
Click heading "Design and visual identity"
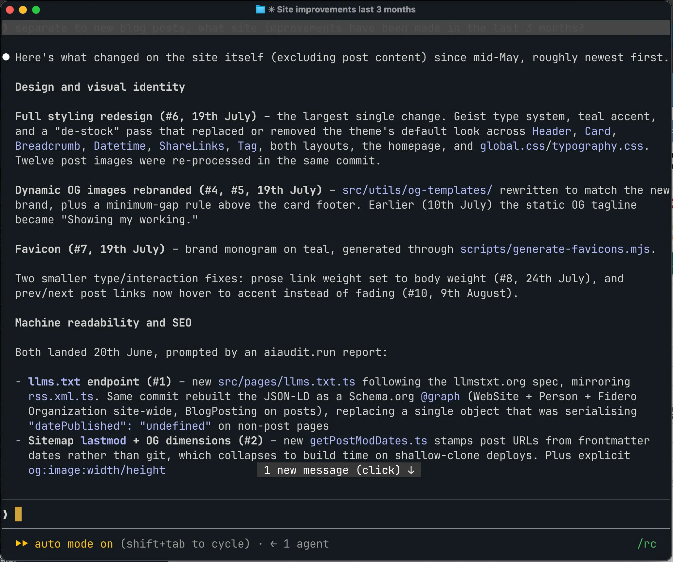100,87
